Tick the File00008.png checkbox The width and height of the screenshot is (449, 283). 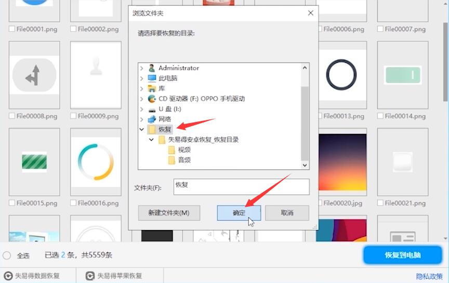click(12, 116)
